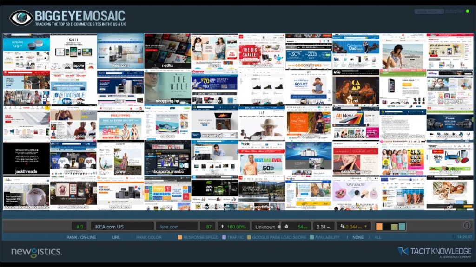This screenshot has height=267, width=476.
Task: Click the 0.31 value field
Action: 324,227
